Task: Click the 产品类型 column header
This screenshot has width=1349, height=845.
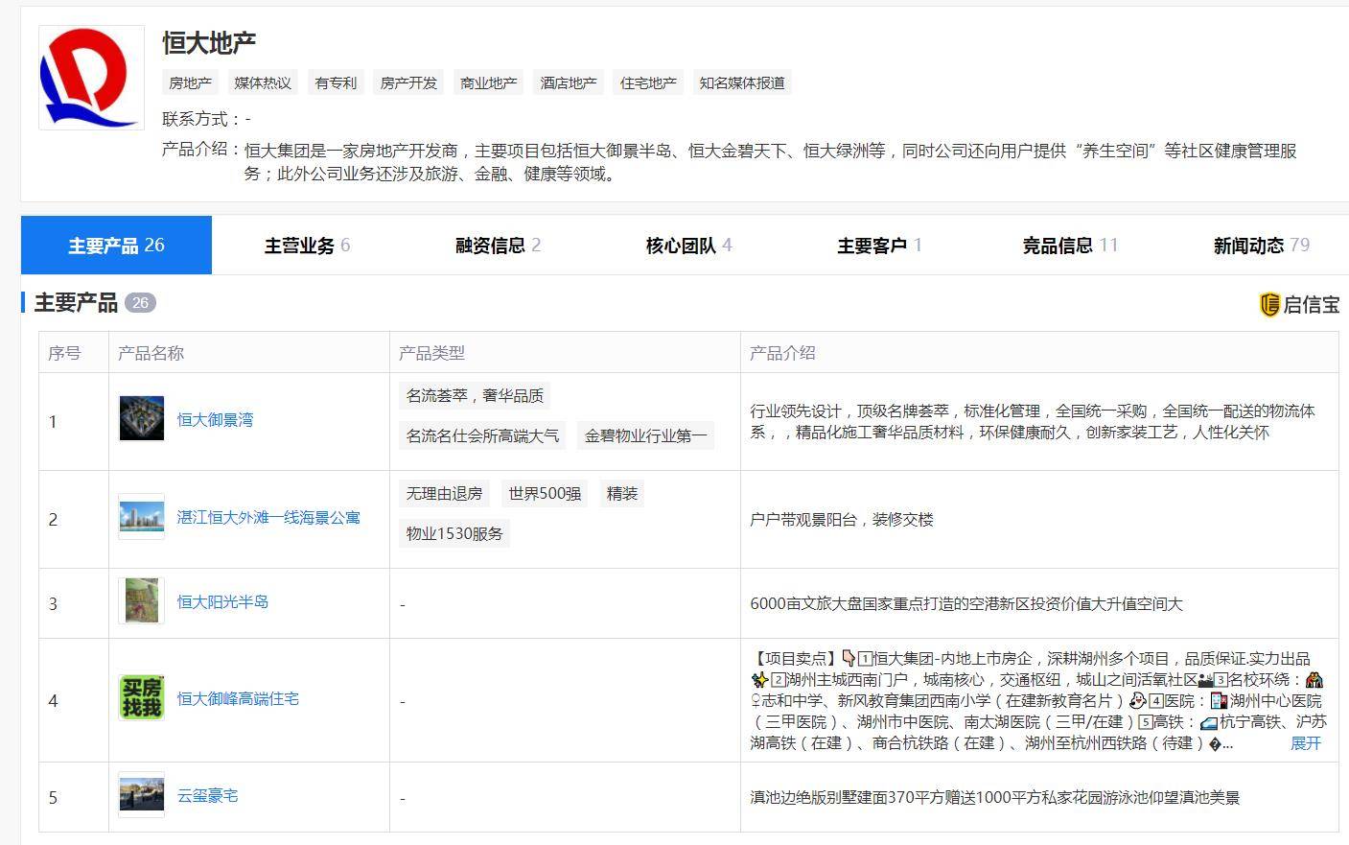Action: point(431,353)
